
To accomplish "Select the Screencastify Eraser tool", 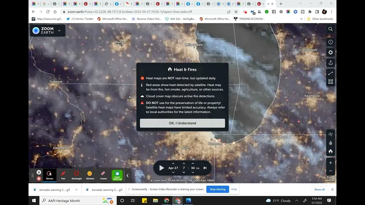I will tap(104, 175).
